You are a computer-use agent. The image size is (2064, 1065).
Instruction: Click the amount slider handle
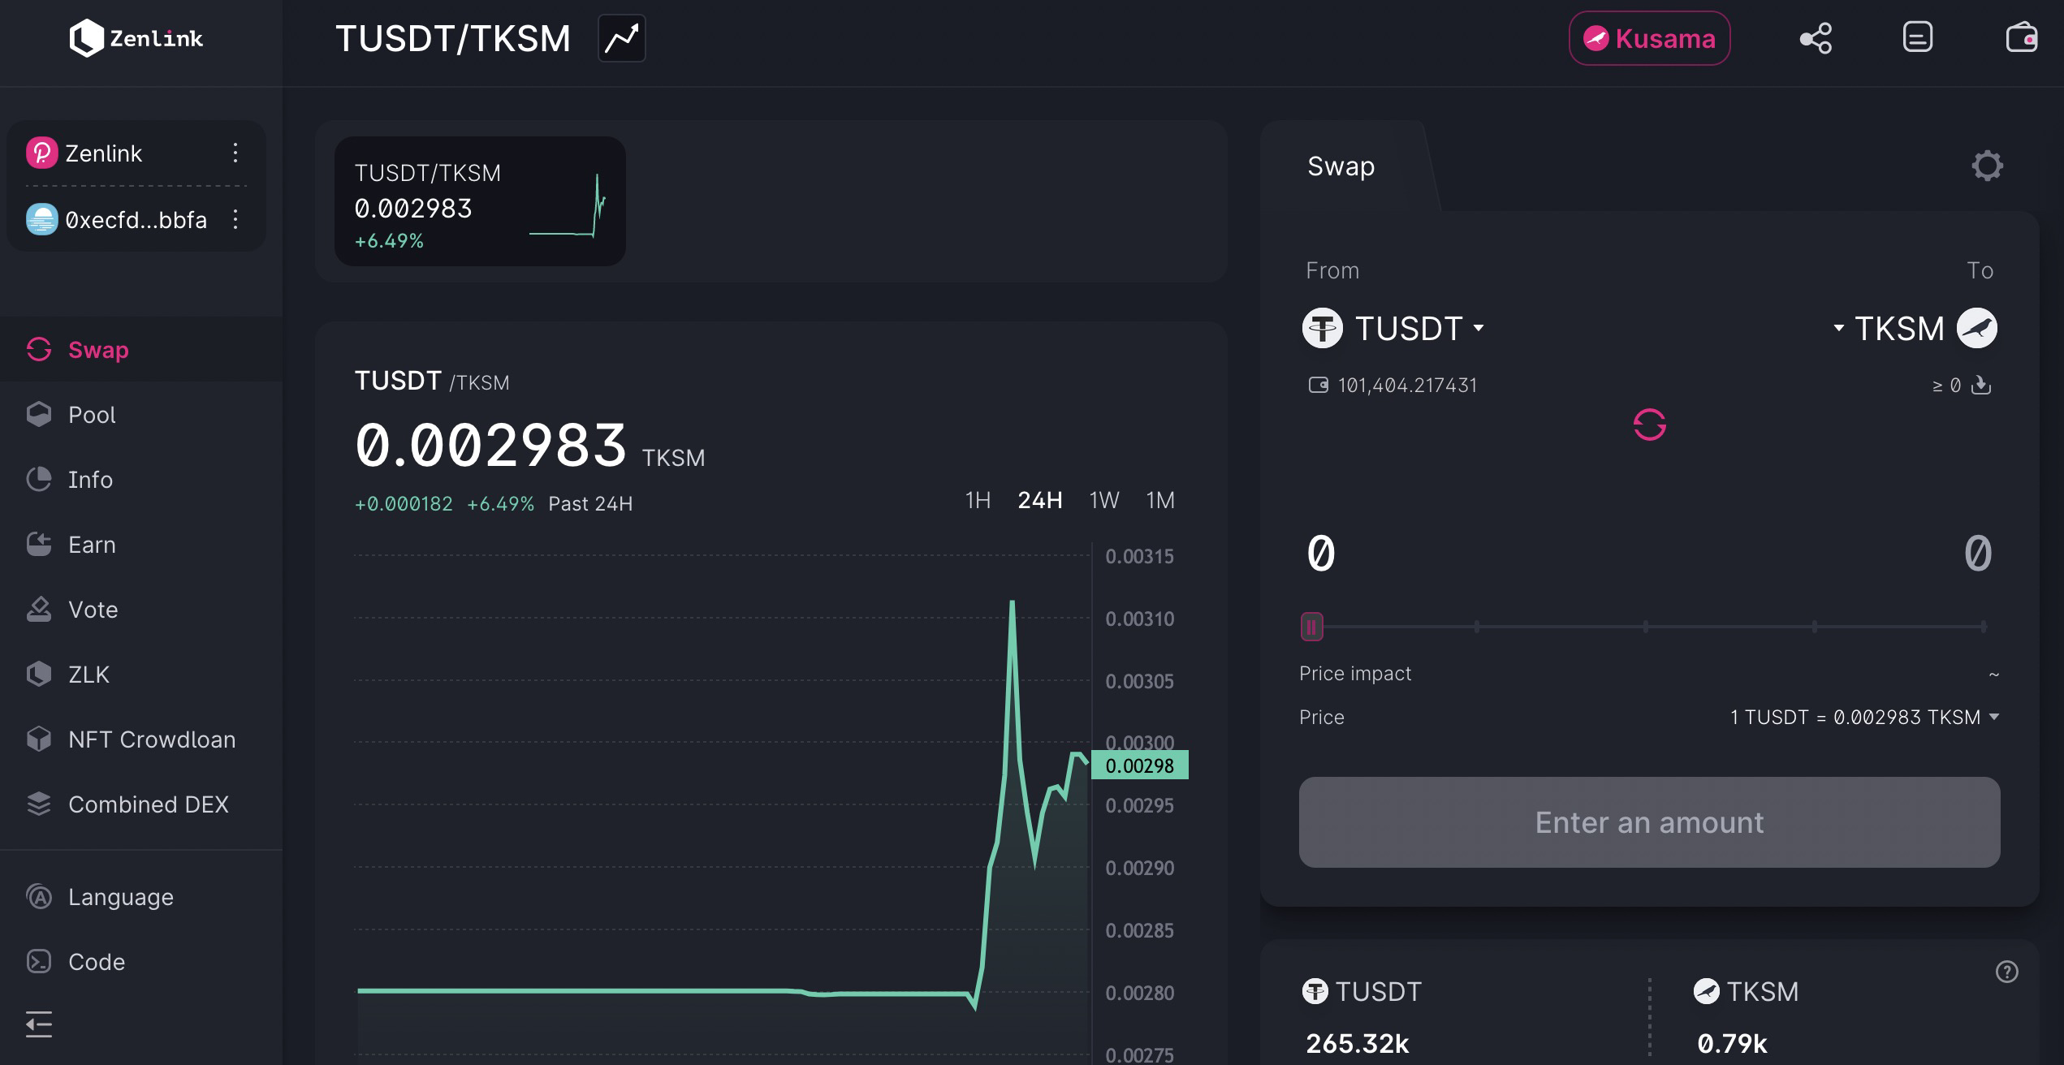pyautogui.click(x=1311, y=627)
